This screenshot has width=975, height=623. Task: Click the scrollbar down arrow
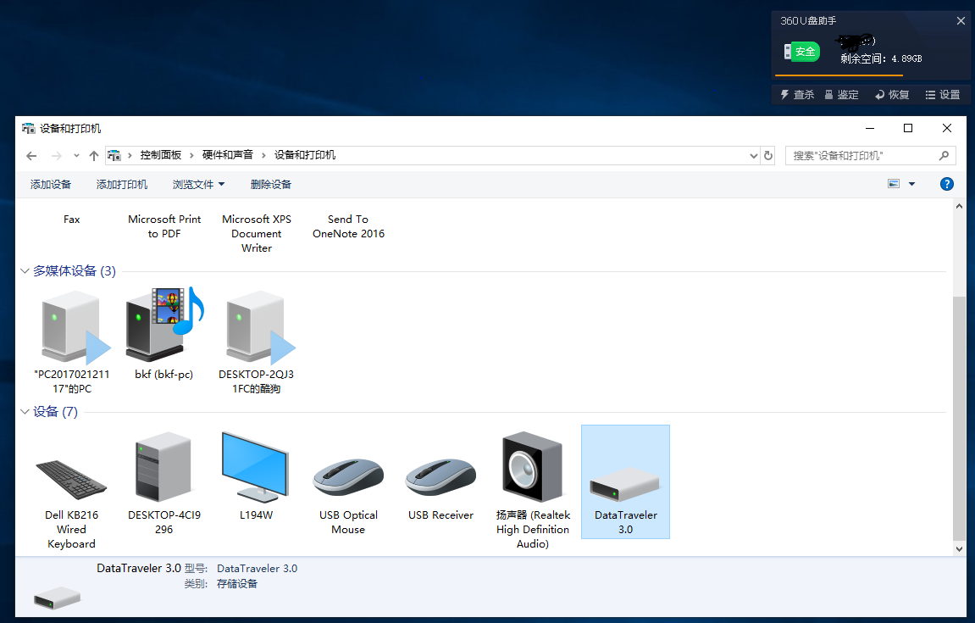pos(959,549)
